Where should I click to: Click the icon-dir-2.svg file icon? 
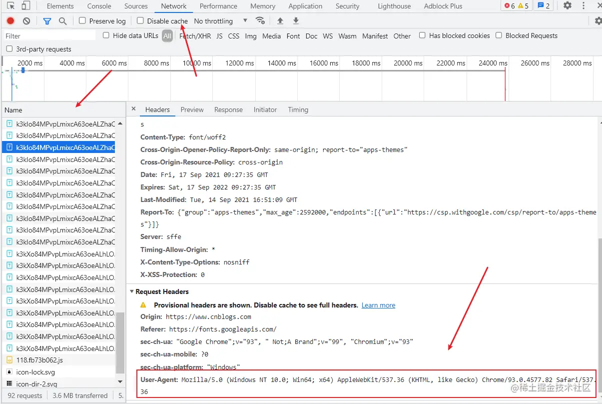(9, 384)
